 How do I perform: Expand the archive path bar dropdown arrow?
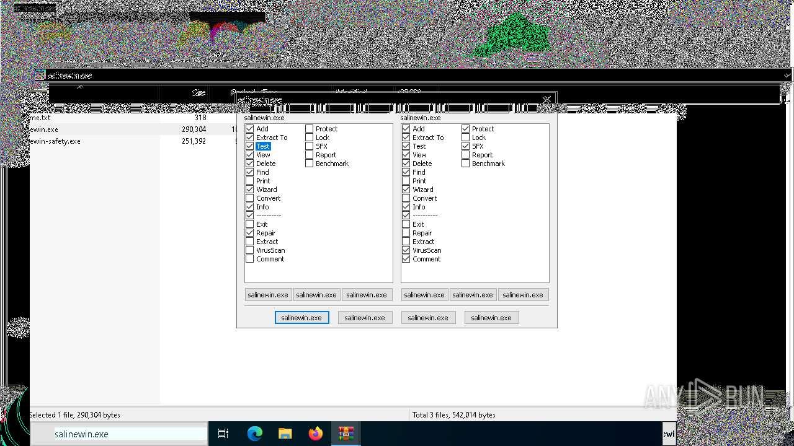pyautogui.click(x=787, y=76)
